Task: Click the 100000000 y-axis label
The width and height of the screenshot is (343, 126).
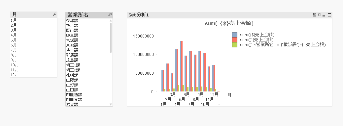Action: tap(143, 55)
